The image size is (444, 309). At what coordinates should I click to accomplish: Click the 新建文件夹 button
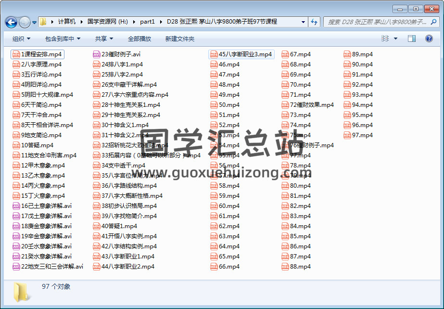180,39
